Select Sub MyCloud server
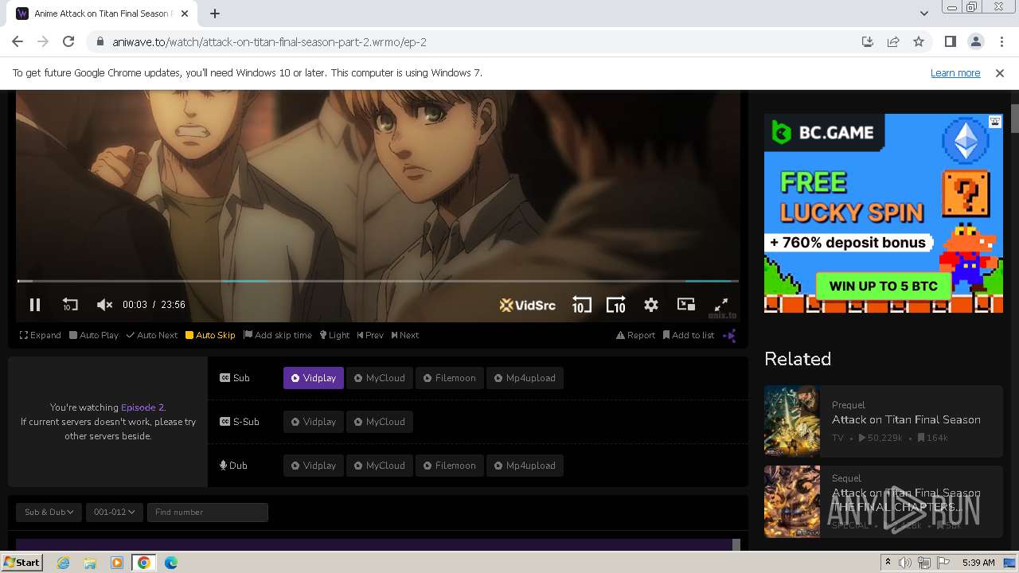 pos(380,378)
